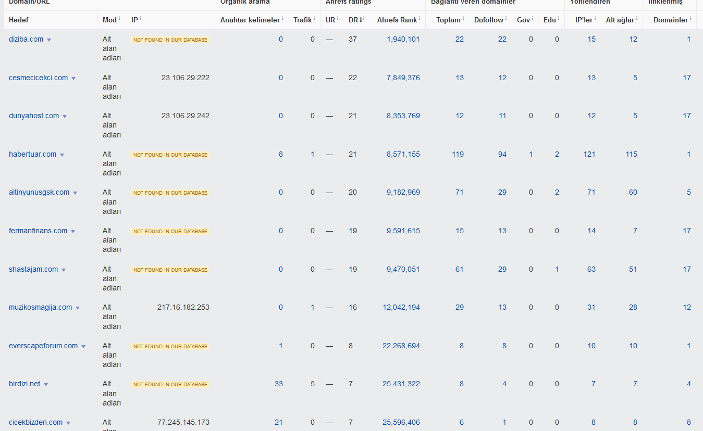Screen dimensions: 703x431
Task: Show info tooltip for IP column
Action: pyautogui.click(x=141, y=18)
